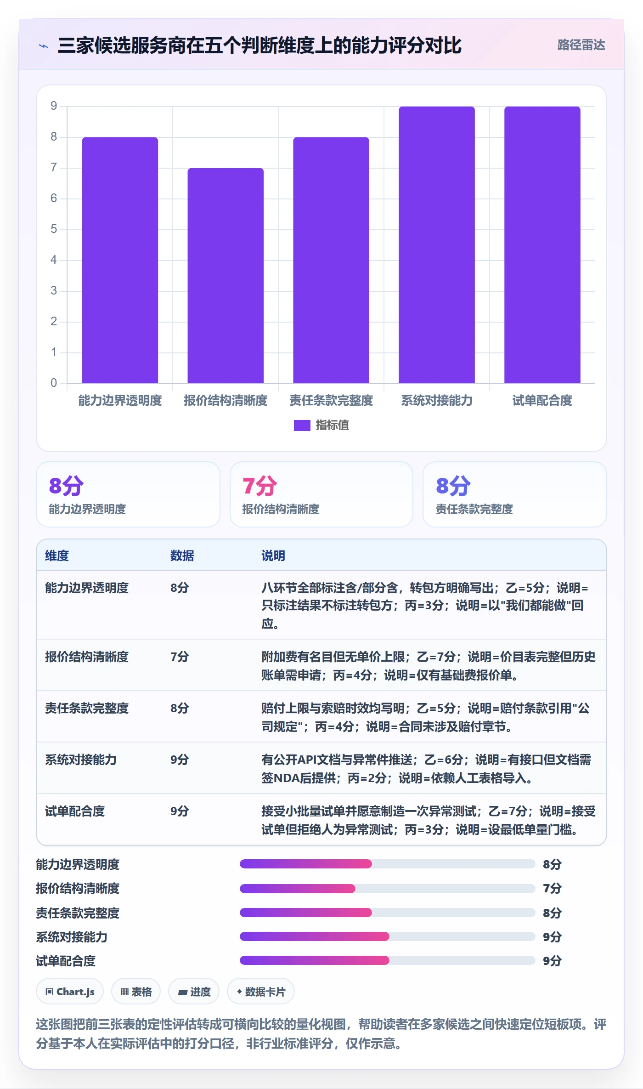Click the 试单配合度 cell in the table
643x1089 pixels.
pos(75,811)
